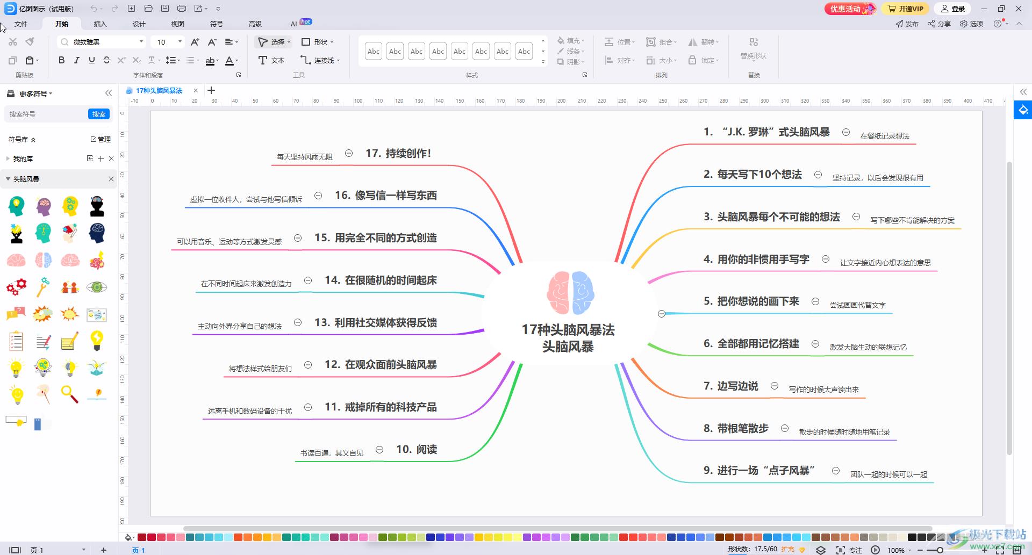Apply italic formatting
Viewport: 1032px width, 555px height.
click(x=77, y=60)
